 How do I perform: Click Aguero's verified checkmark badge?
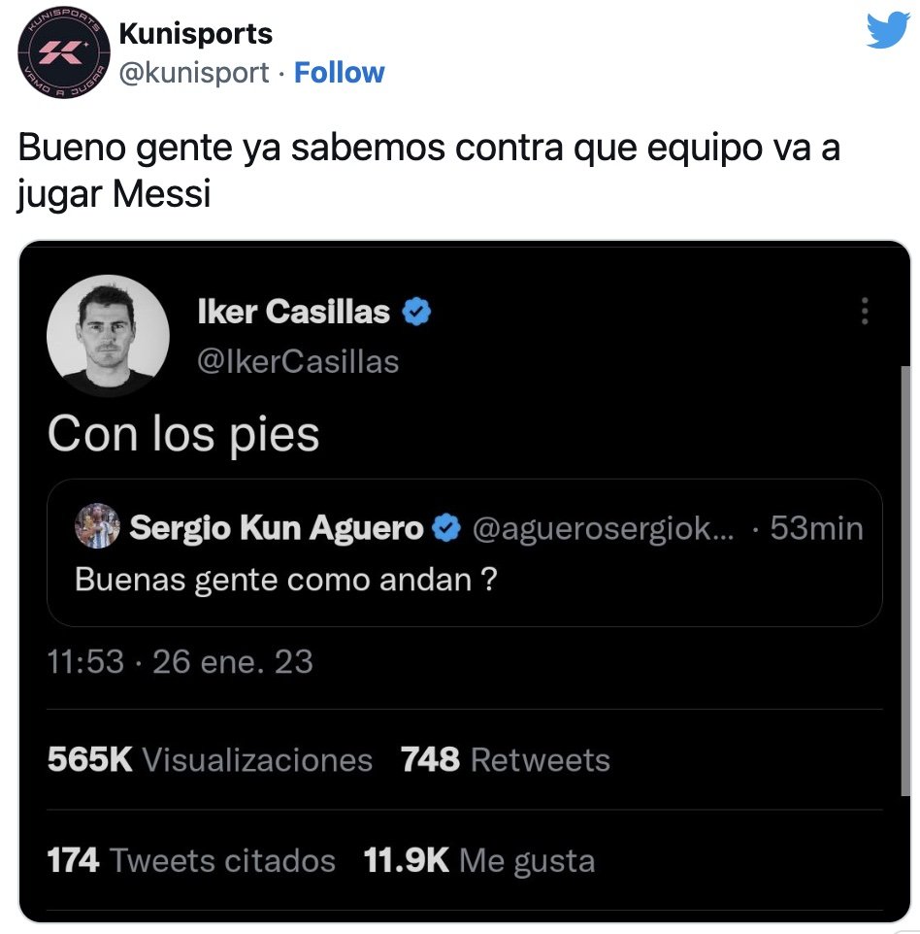(446, 528)
